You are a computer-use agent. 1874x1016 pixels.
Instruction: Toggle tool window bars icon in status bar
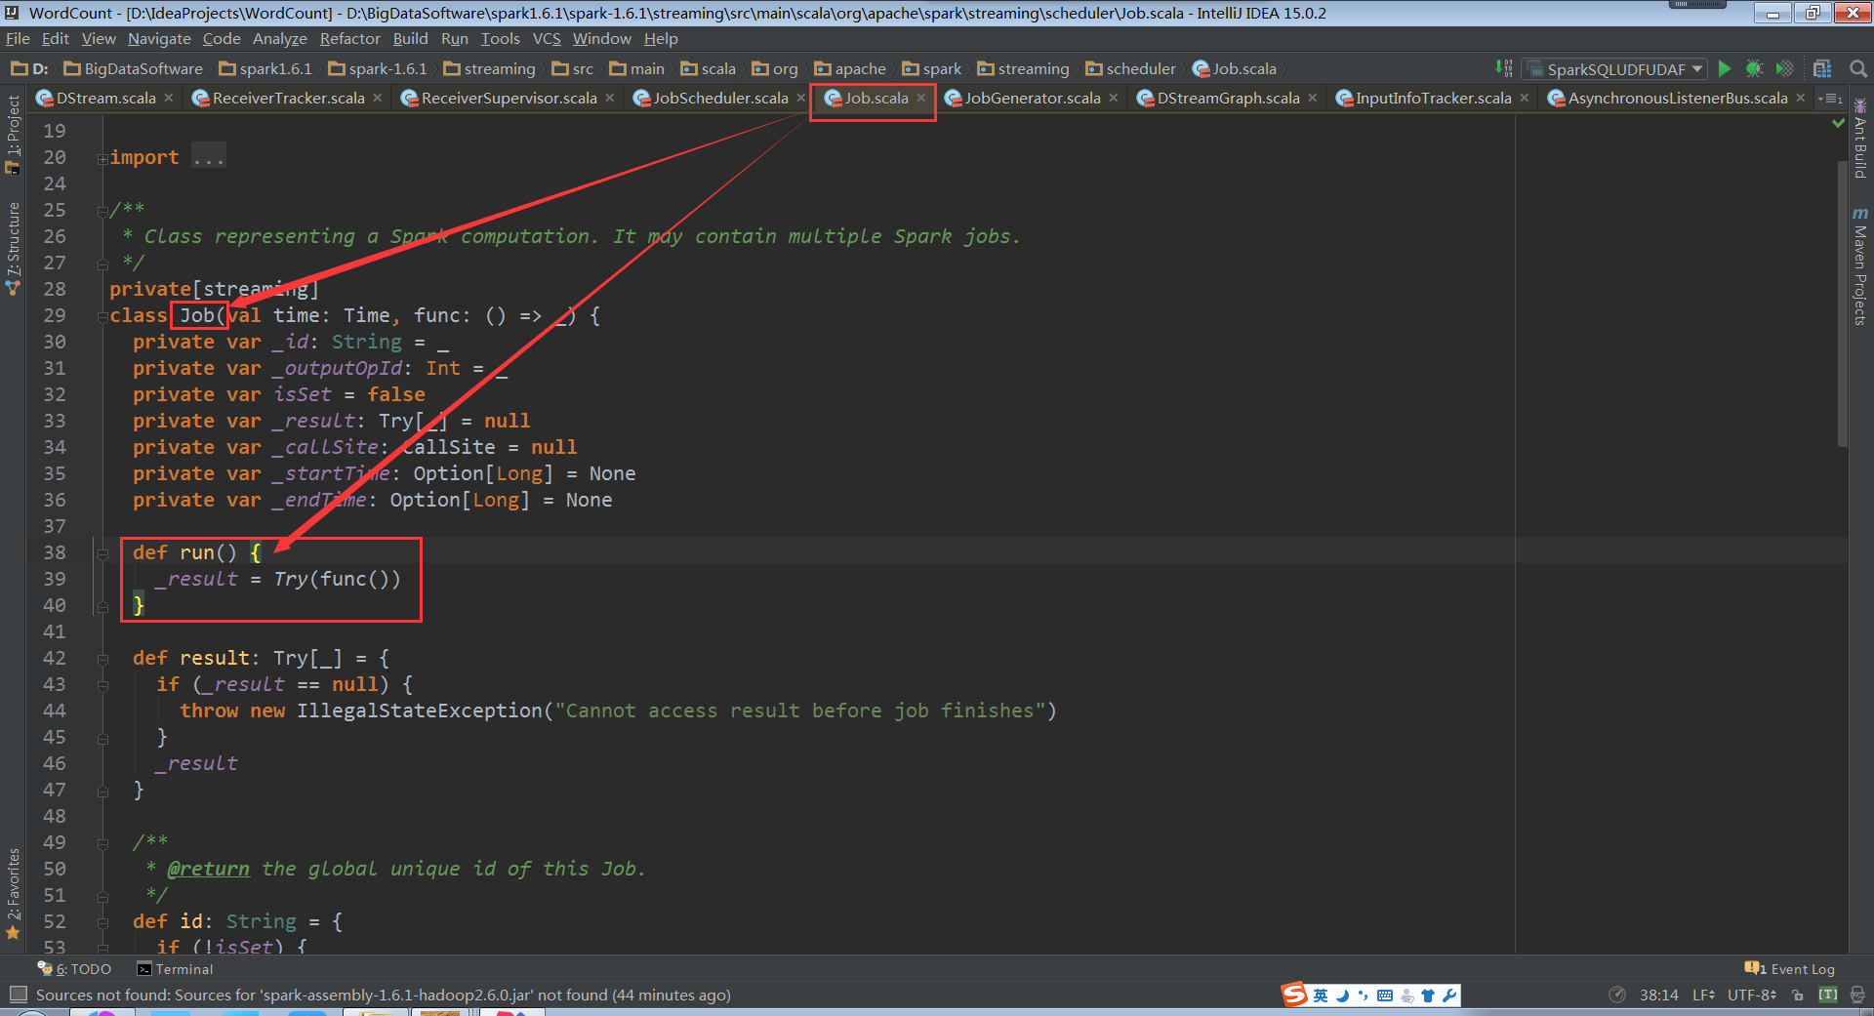point(18,995)
